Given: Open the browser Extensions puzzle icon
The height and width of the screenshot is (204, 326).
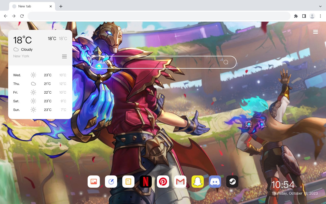Looking at the screenshot, I should tap(296, 16).
